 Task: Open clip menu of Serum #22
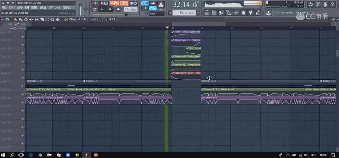point(202,98)
